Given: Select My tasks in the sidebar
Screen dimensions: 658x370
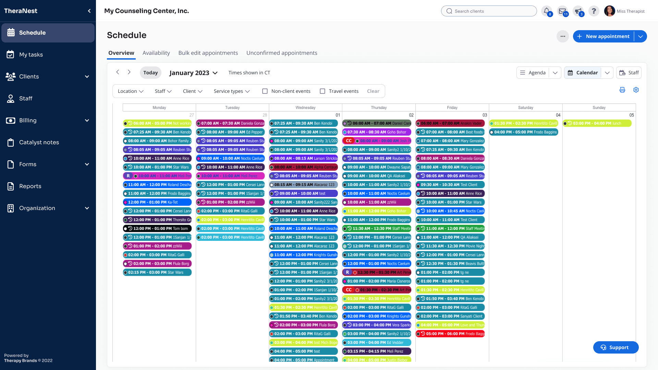Looking at the screenshot, I should 31,54.
